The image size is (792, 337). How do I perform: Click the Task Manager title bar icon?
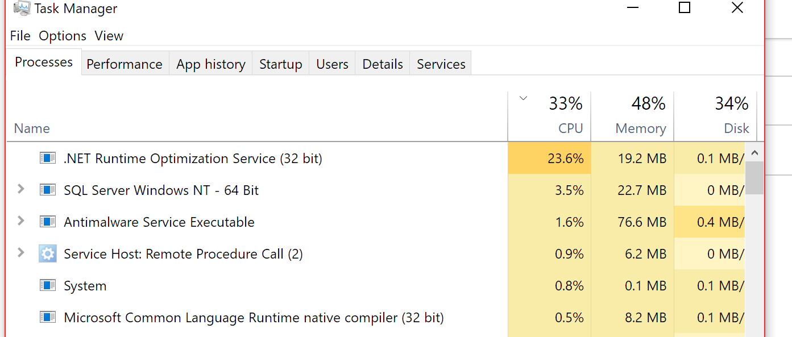[22, 9]
